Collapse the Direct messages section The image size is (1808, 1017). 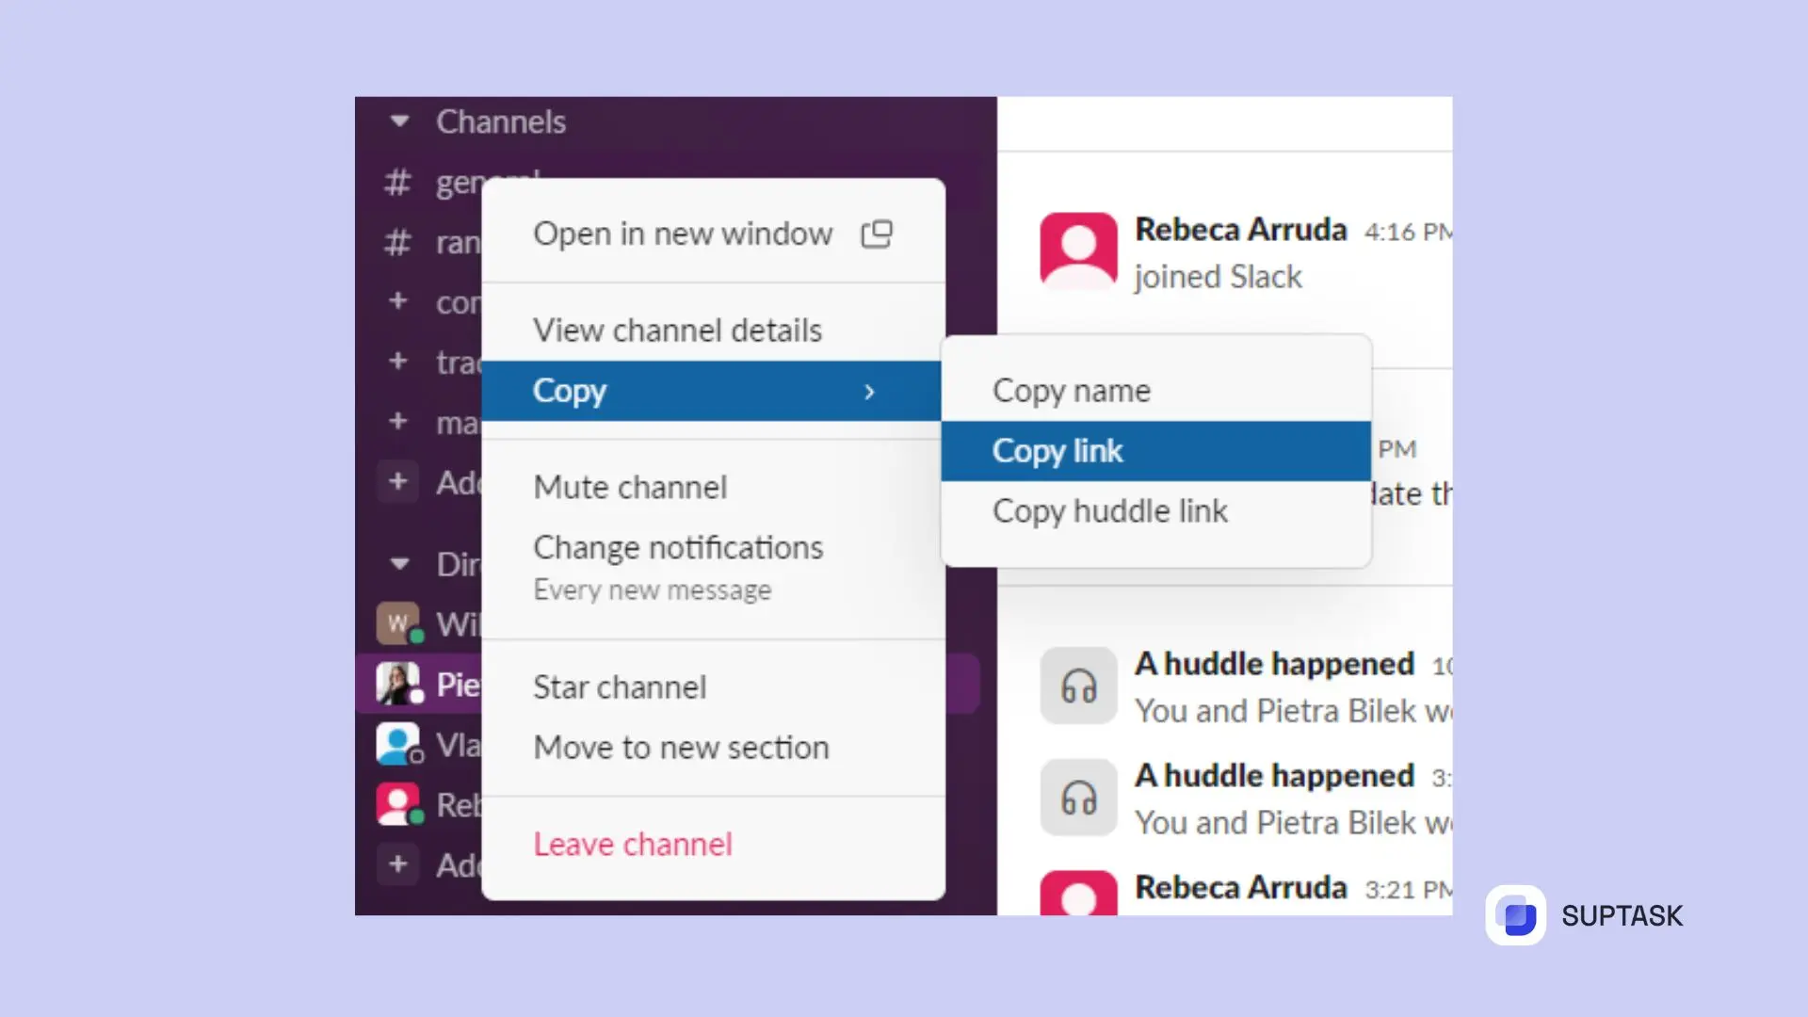(399, 564)
